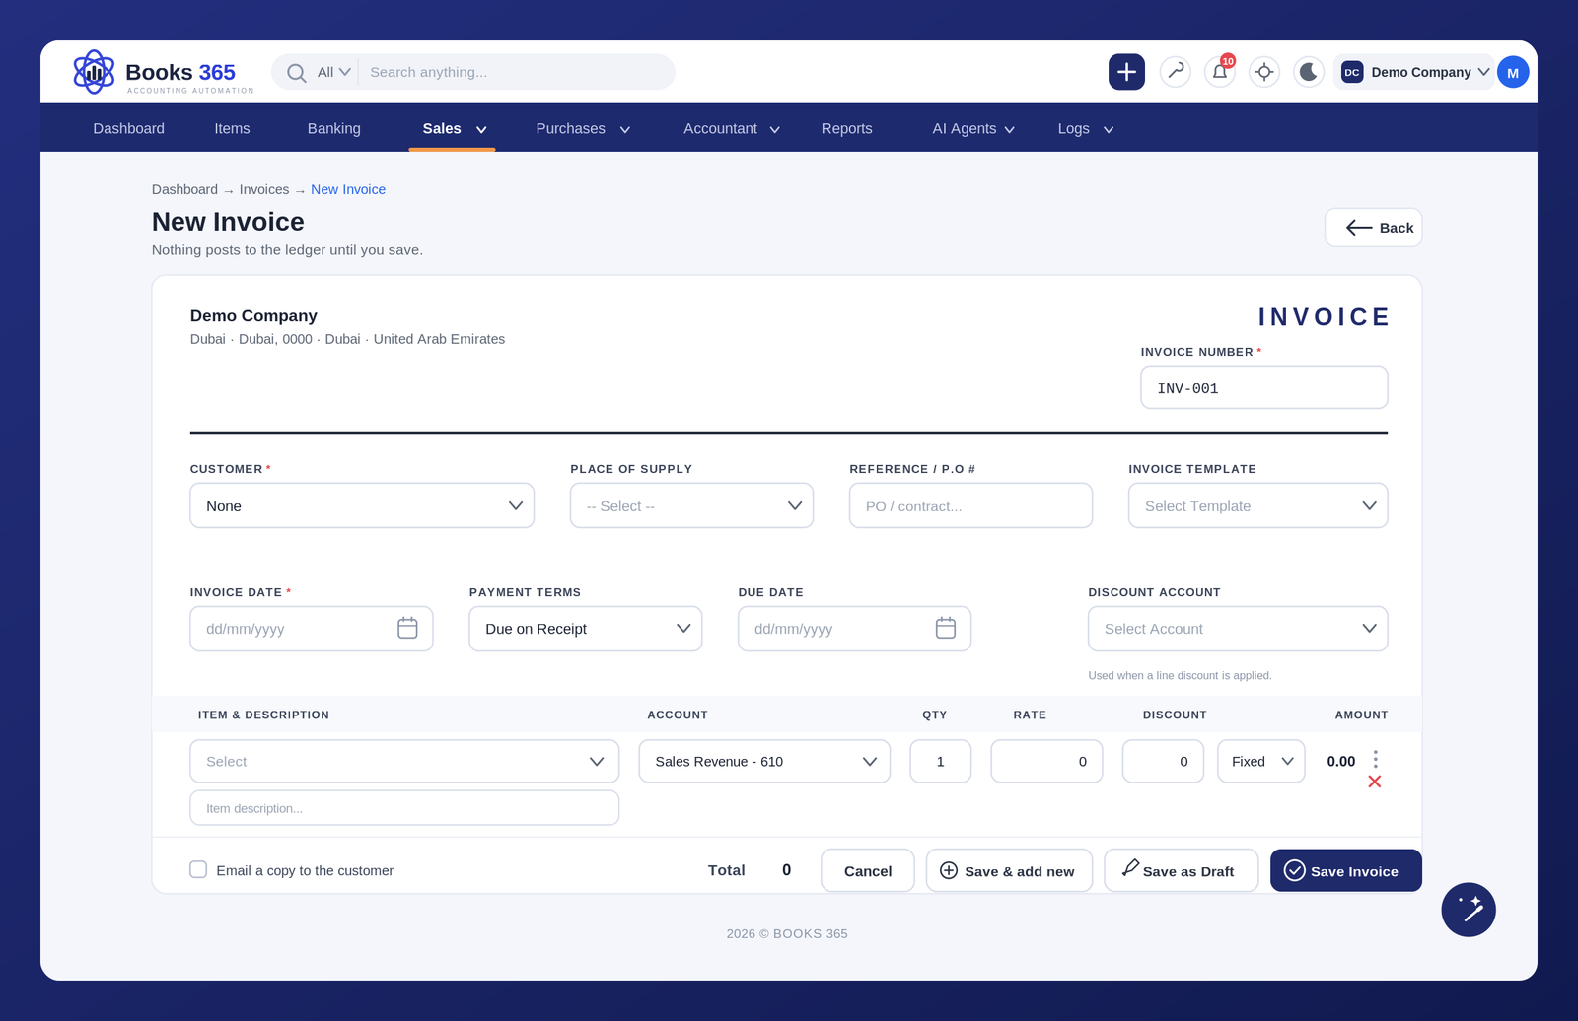
Task: Remove line item with red X
Action: tap(1375, 782)
